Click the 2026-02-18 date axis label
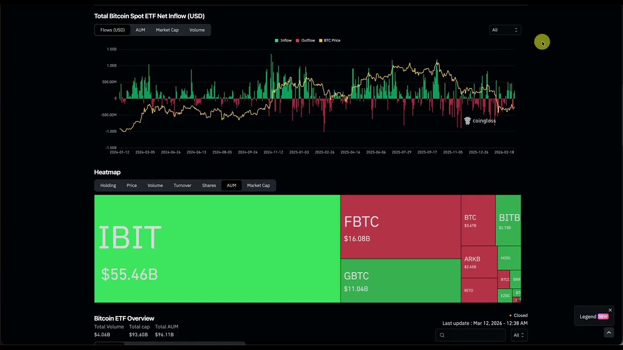Viewport: 623px width, 350px height. coord(504,152)
